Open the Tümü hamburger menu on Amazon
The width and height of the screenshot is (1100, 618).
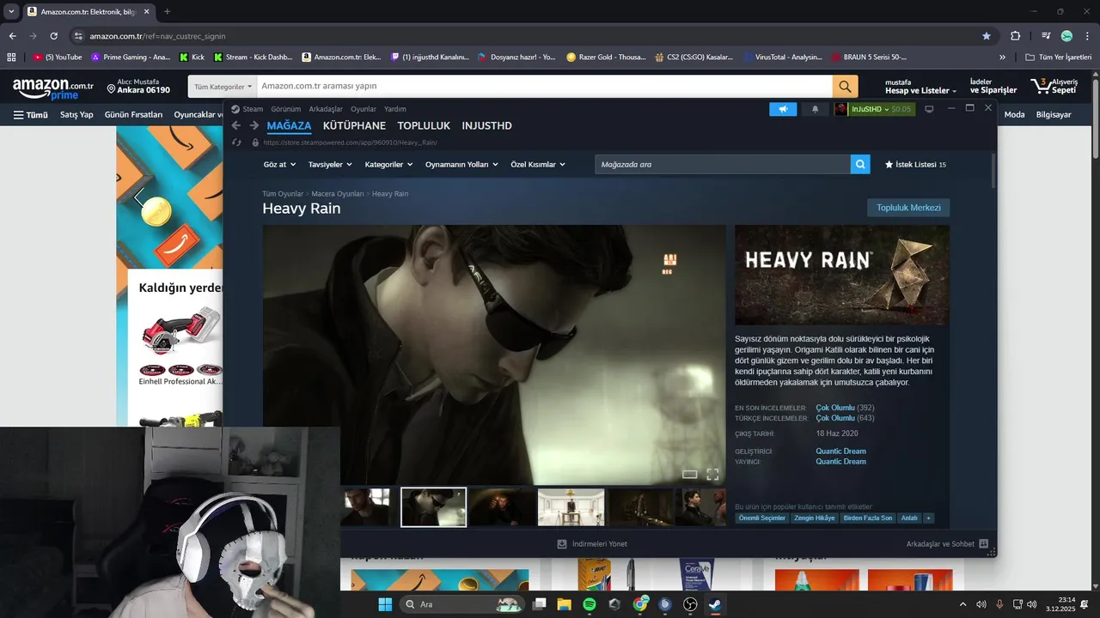click(30, 114)
